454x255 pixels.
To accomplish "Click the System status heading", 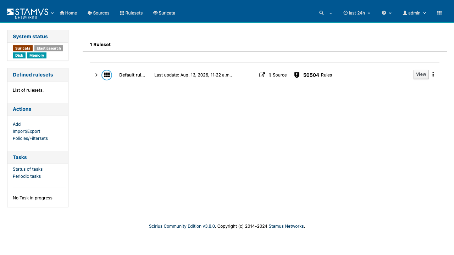I will coord(30,36).
